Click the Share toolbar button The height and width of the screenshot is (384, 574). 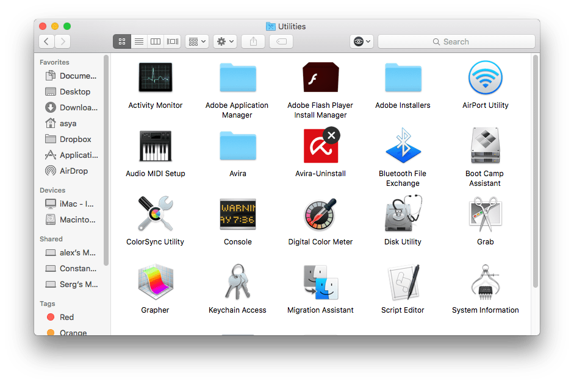(253, 41)
